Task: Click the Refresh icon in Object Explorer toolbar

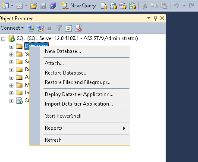Action: click(x=69, y=28)
